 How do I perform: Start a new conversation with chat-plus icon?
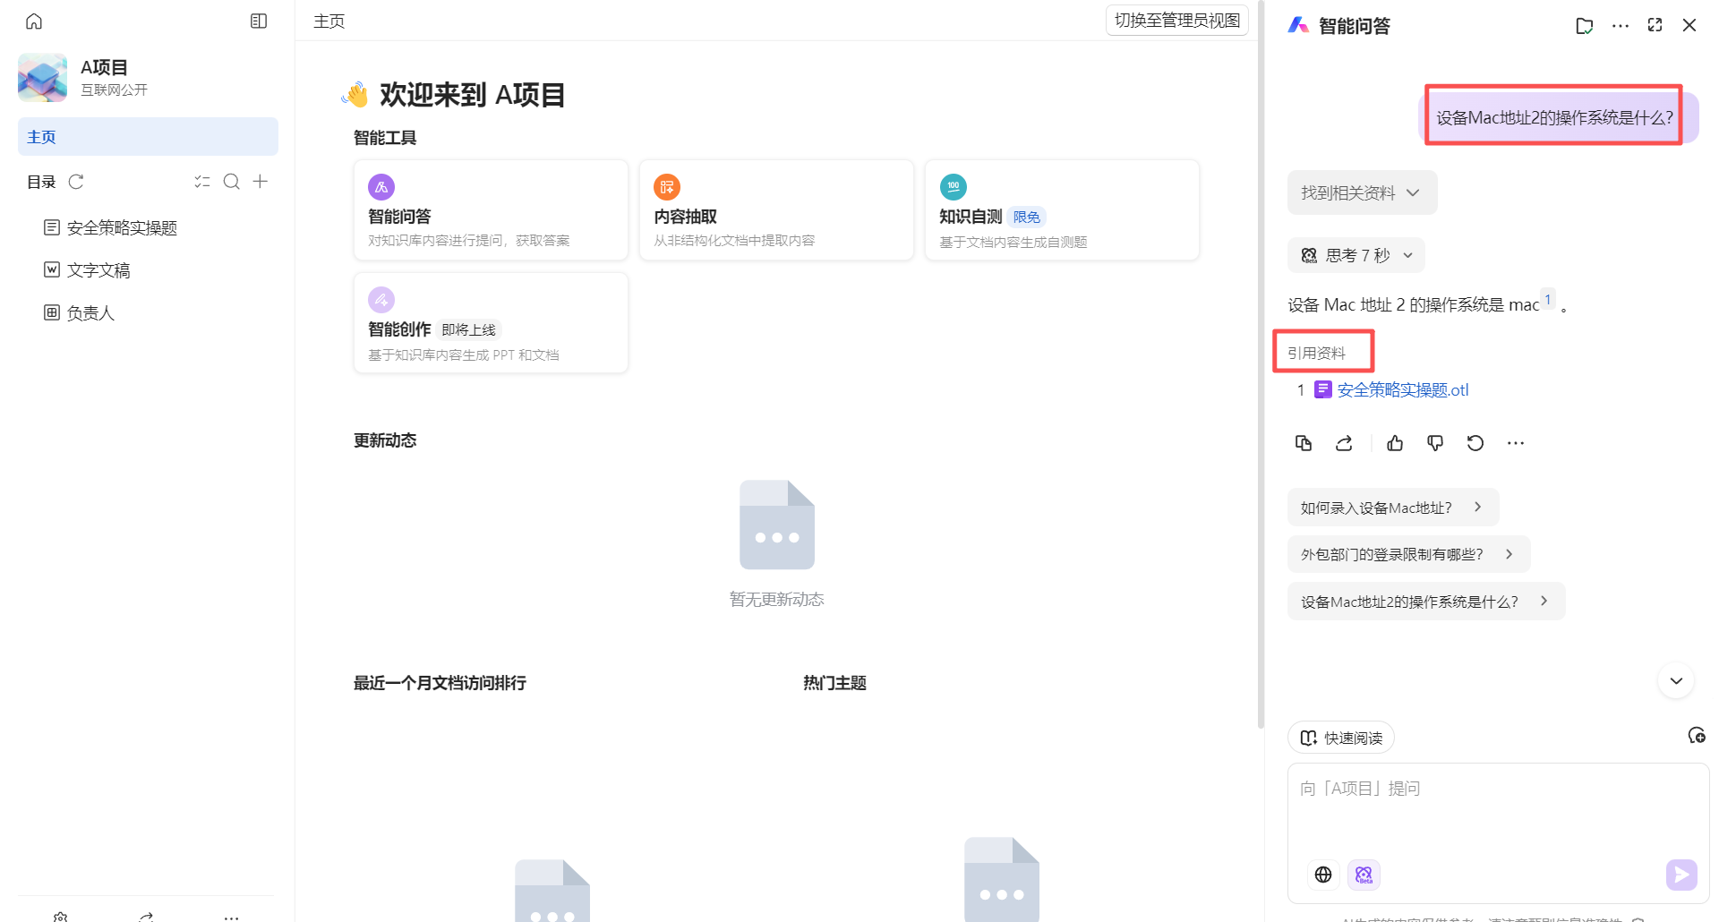coord(1696,736)
